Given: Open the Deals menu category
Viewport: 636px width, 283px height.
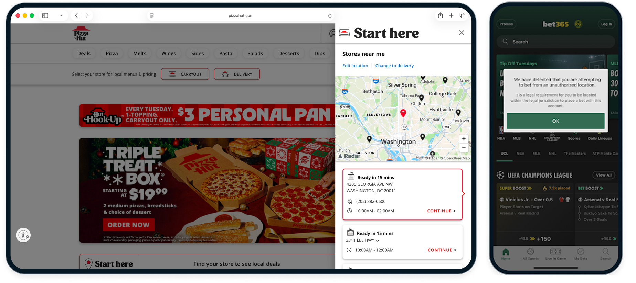Looking at the screenshot, I should click(x=84, y=53).
